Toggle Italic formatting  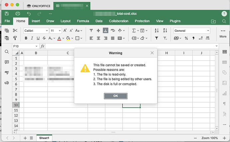click(32, 38)
